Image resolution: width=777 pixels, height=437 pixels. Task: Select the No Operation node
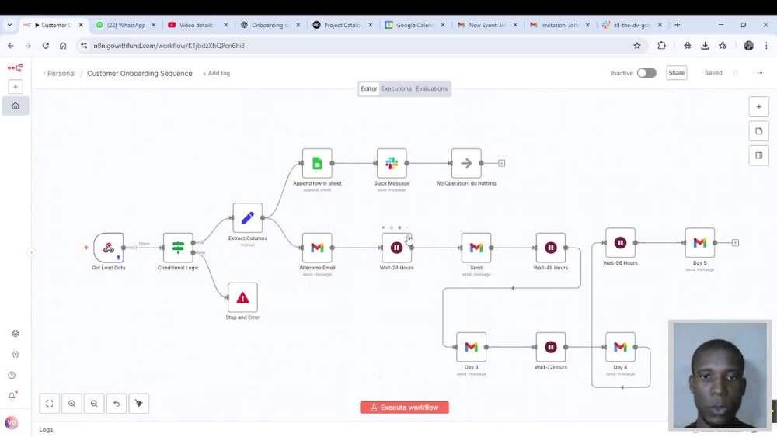[x=465, y=163]
